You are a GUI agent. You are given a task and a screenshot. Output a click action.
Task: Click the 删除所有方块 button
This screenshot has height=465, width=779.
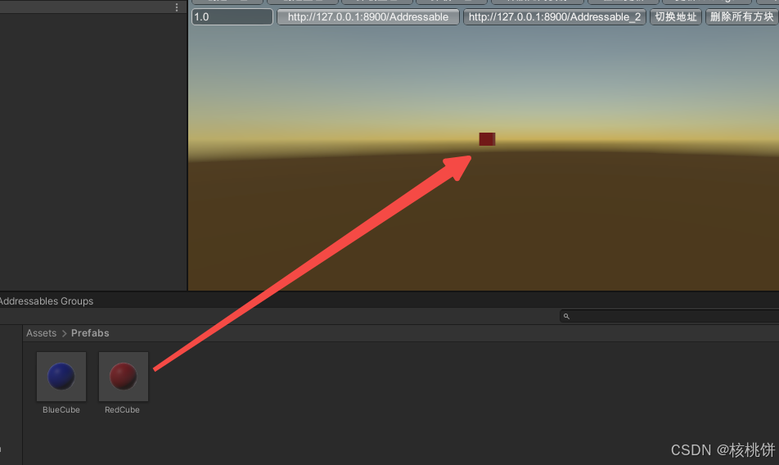741,17
